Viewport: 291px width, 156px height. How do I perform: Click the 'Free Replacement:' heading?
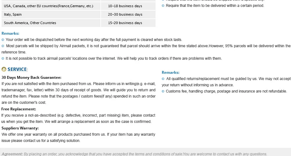pyautogui.click(x=18, y=109)
